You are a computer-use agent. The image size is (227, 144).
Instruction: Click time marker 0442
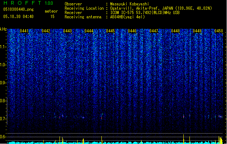click(46, 31)
